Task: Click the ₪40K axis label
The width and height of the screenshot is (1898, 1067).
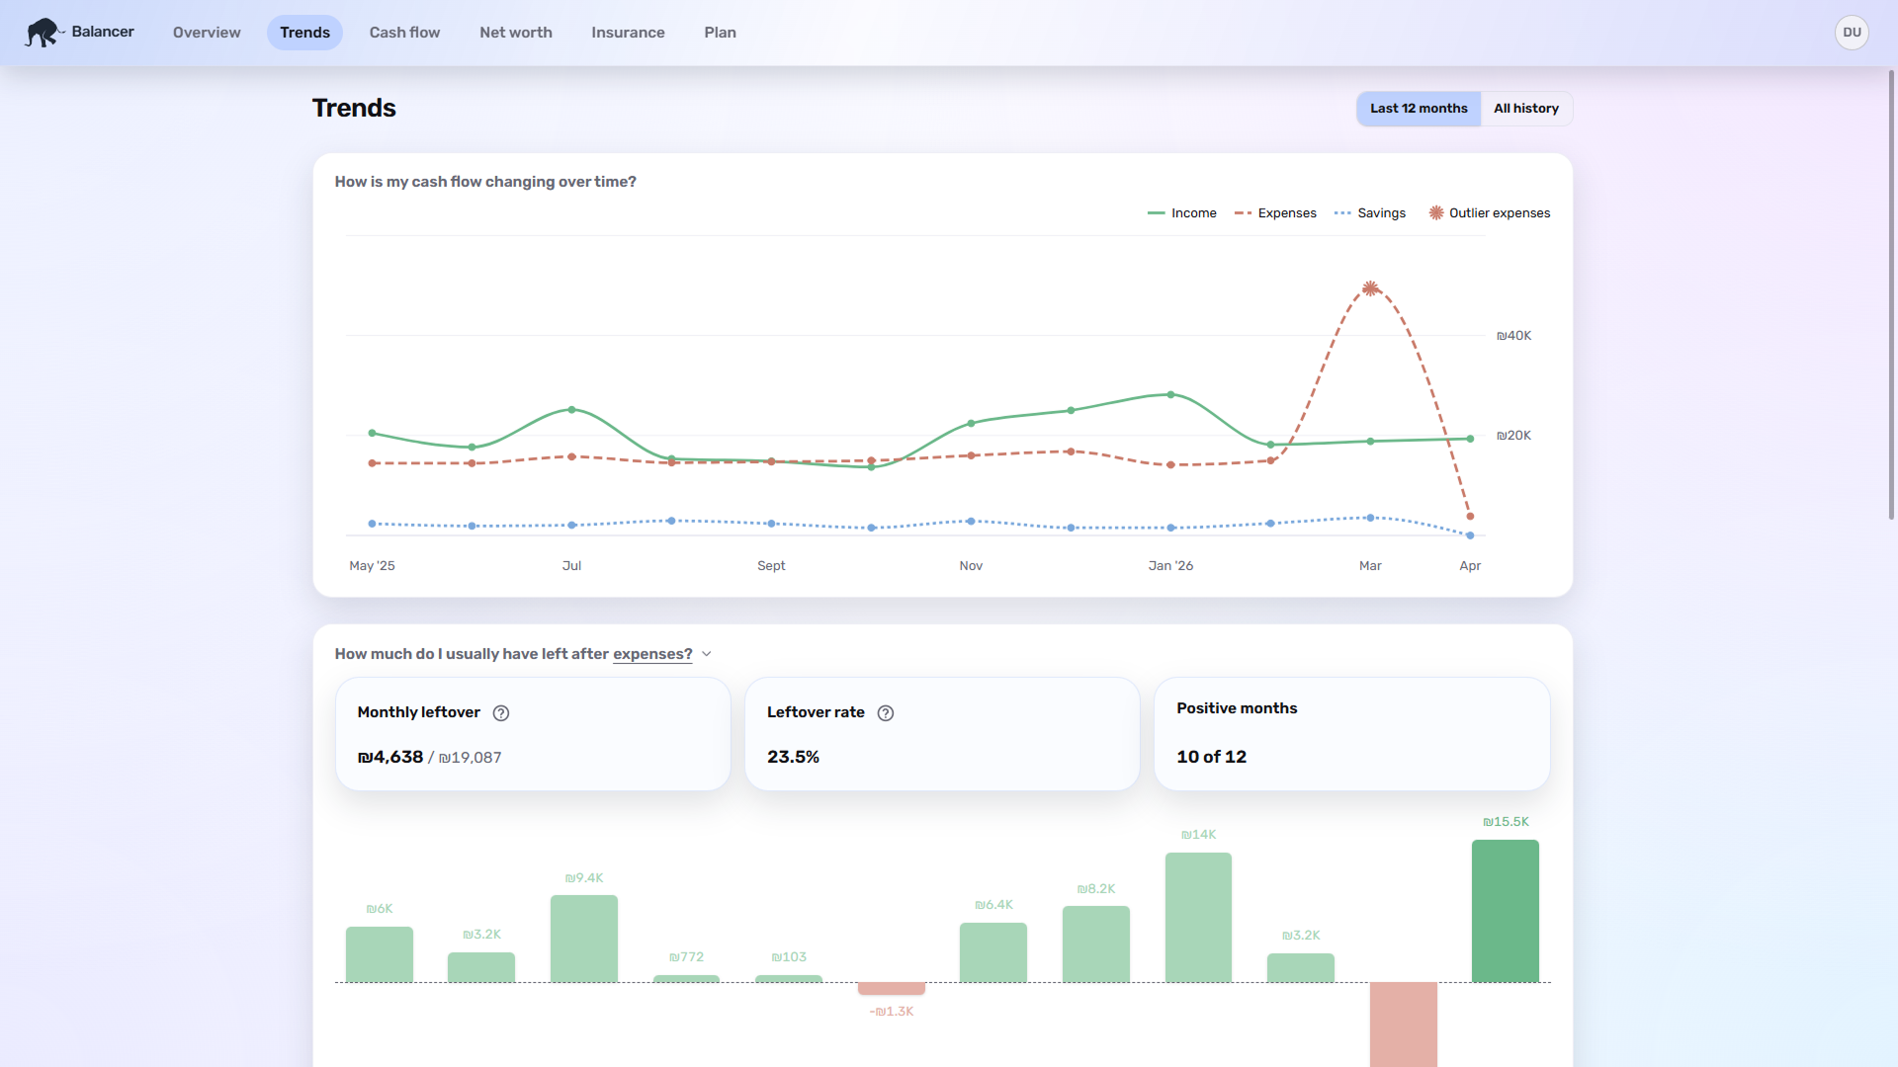Action: [1513, 336]
